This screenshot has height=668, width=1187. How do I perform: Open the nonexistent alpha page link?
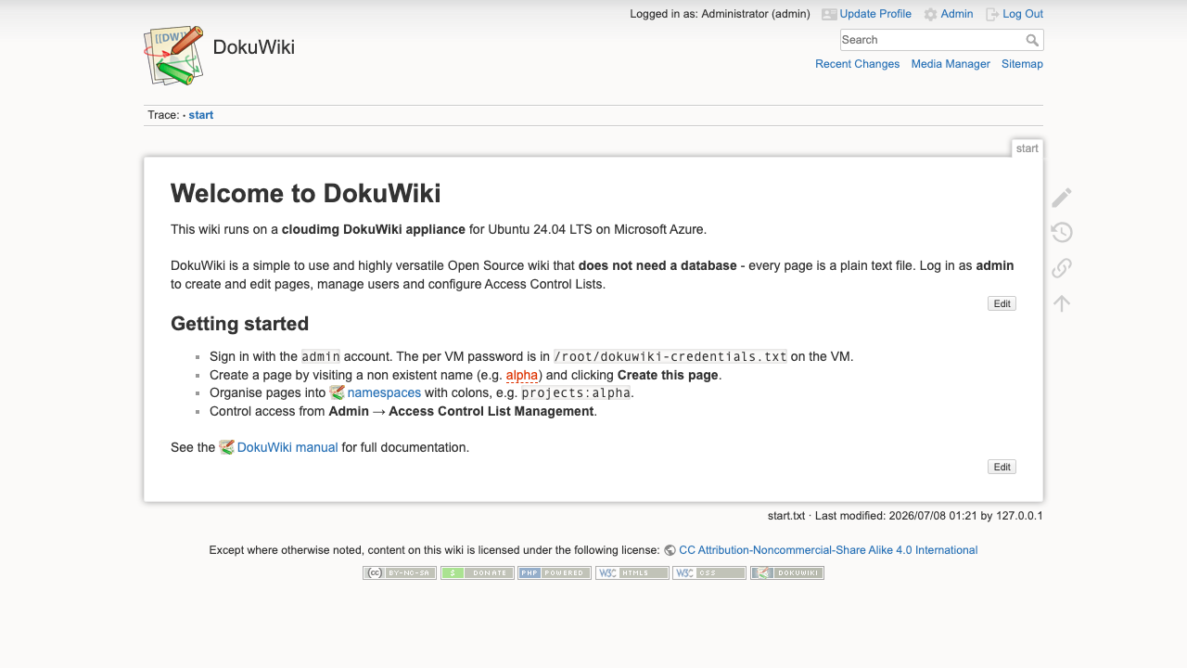pyautogui.click(x=522, y=375)
